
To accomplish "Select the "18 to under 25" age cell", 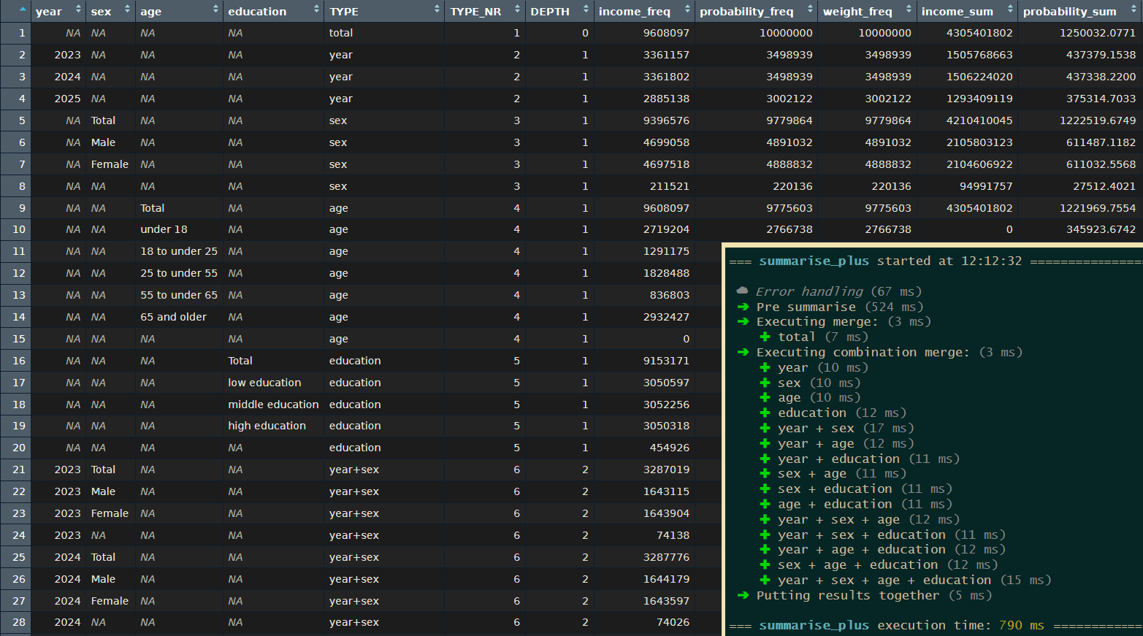I will [x=179, y=251].
